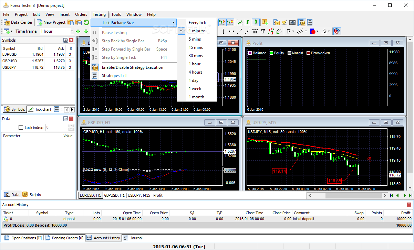Open Strategies List from Testing menu
This screenshot has width=414, height=250.
pyautogui.click(x=134, y=76)
